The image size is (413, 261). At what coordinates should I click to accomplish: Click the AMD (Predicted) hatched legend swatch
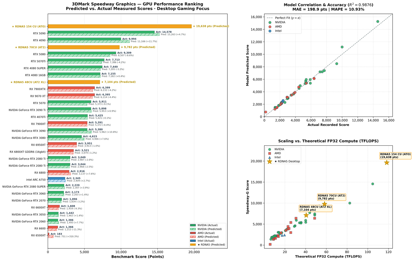coord(193,237)
